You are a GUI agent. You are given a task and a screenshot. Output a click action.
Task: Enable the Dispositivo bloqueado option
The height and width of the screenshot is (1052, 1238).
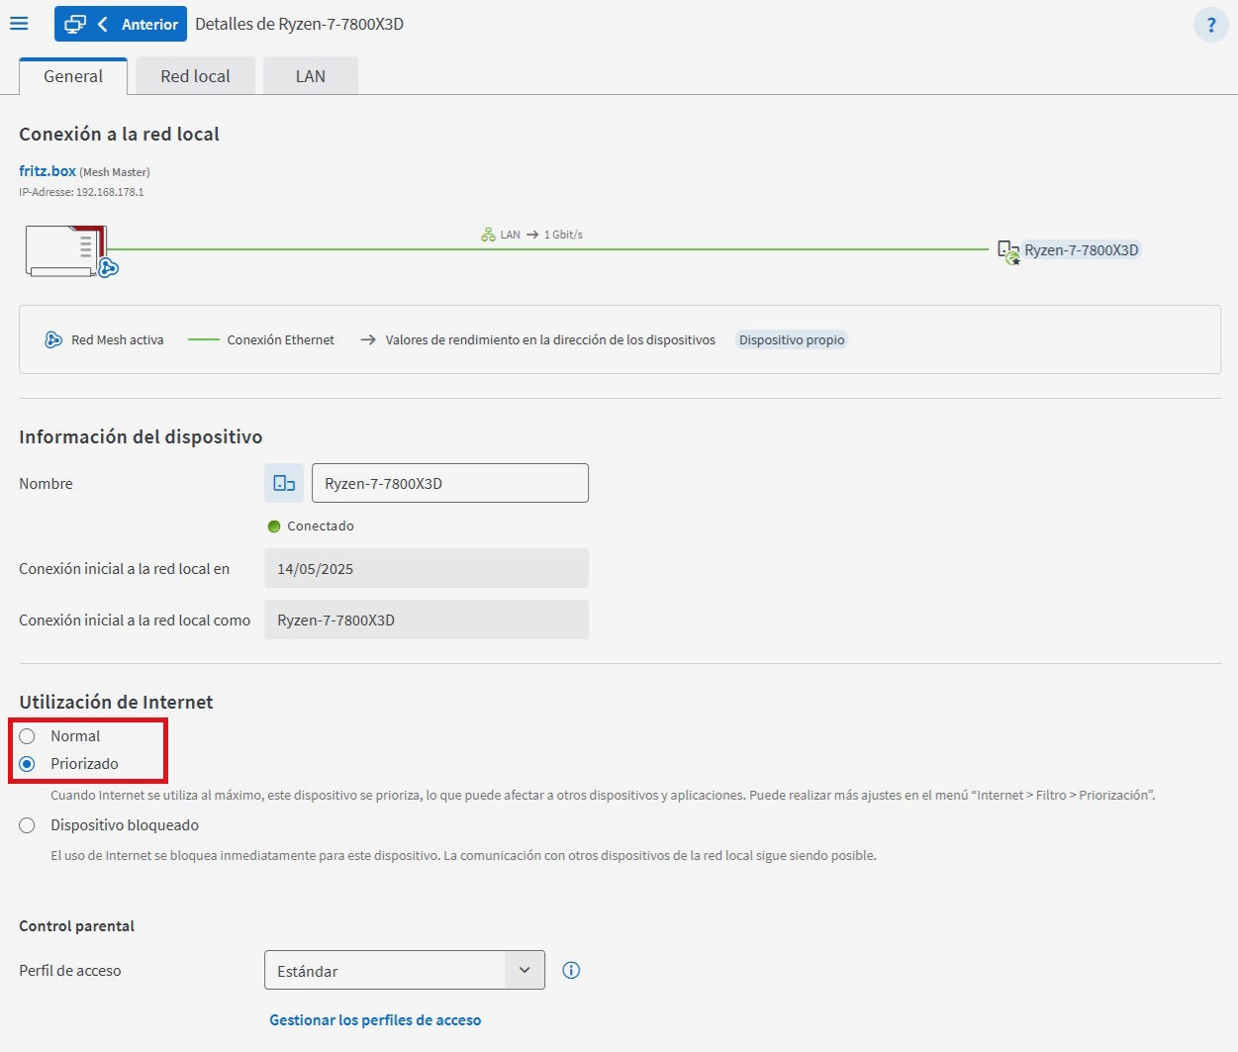28,825
